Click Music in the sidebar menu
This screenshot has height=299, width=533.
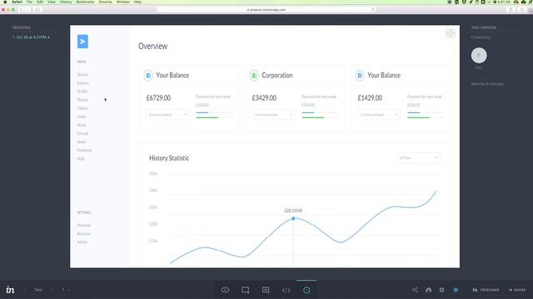pos(82,125)
